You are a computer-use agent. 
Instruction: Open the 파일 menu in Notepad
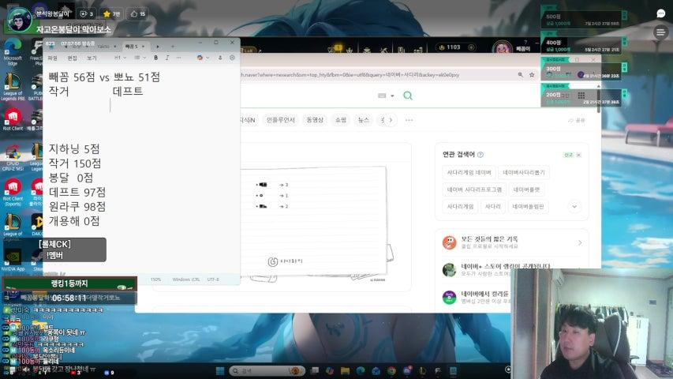point(52,58)
